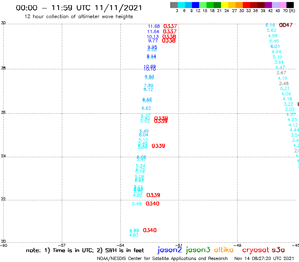Select the wave height value 11.64
The width and height of the screenshot is (299, 262).
click(153, 31)
